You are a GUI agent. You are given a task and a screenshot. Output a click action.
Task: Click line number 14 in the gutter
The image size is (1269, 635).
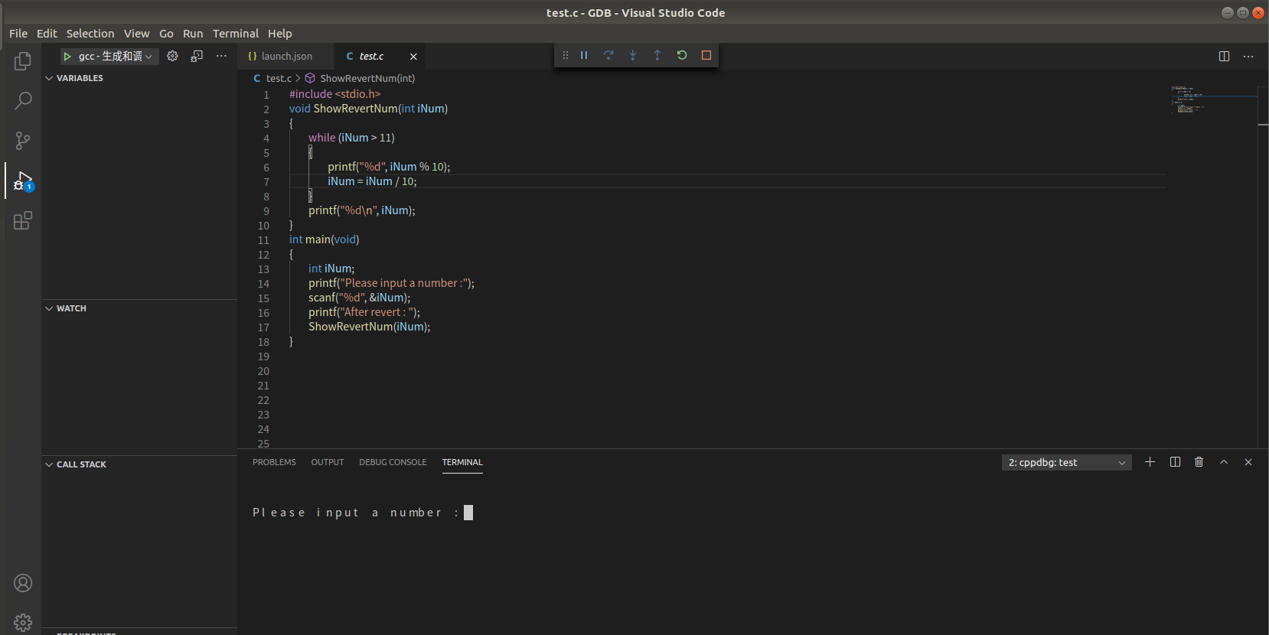(263, 284)
